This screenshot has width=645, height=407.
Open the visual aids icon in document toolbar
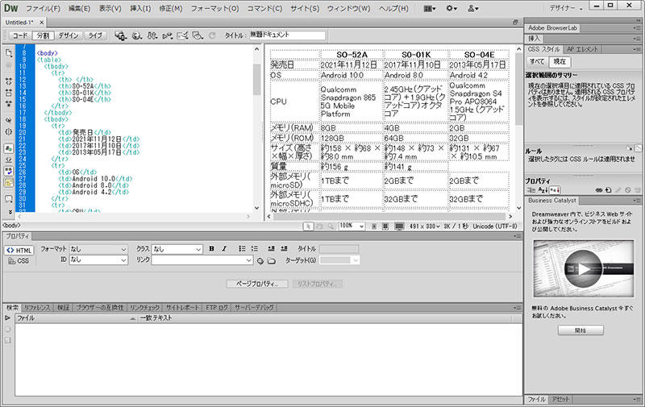point(198,35)
